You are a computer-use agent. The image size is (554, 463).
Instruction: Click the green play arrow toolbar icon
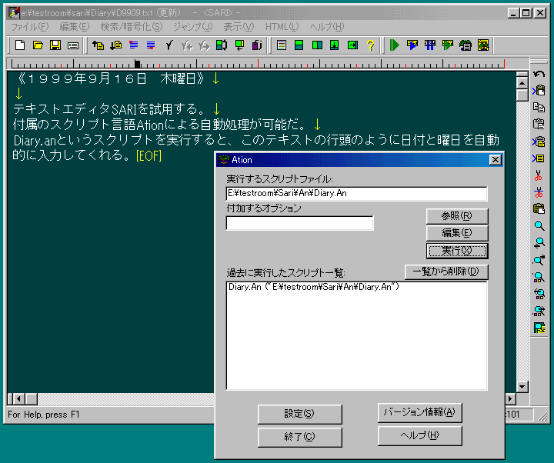click(395, 45)
